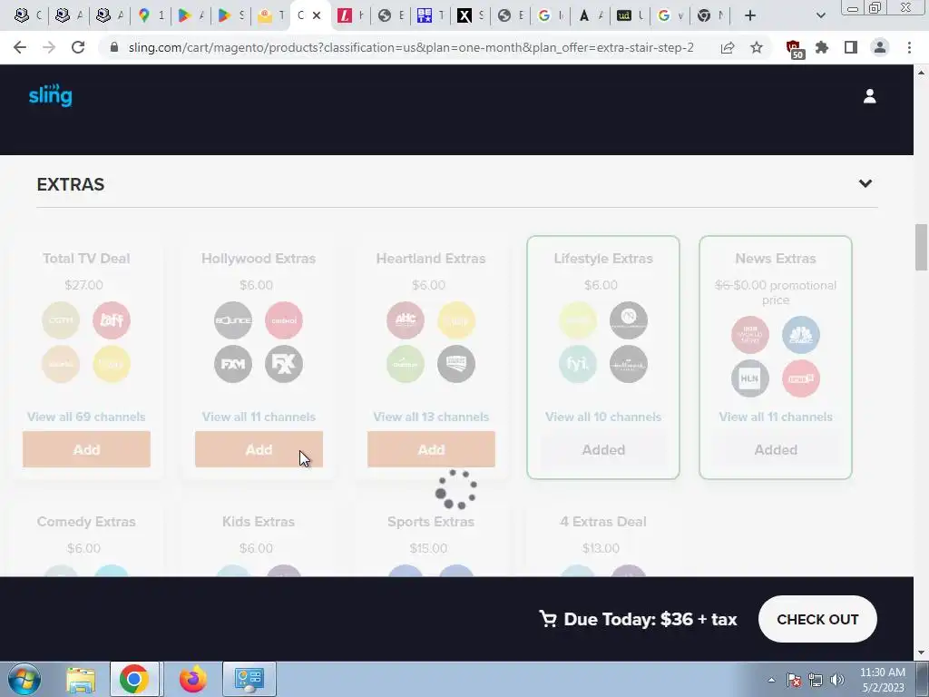
Task: Click the 4 Extras Deal title
Action: [x=603, y=522]
